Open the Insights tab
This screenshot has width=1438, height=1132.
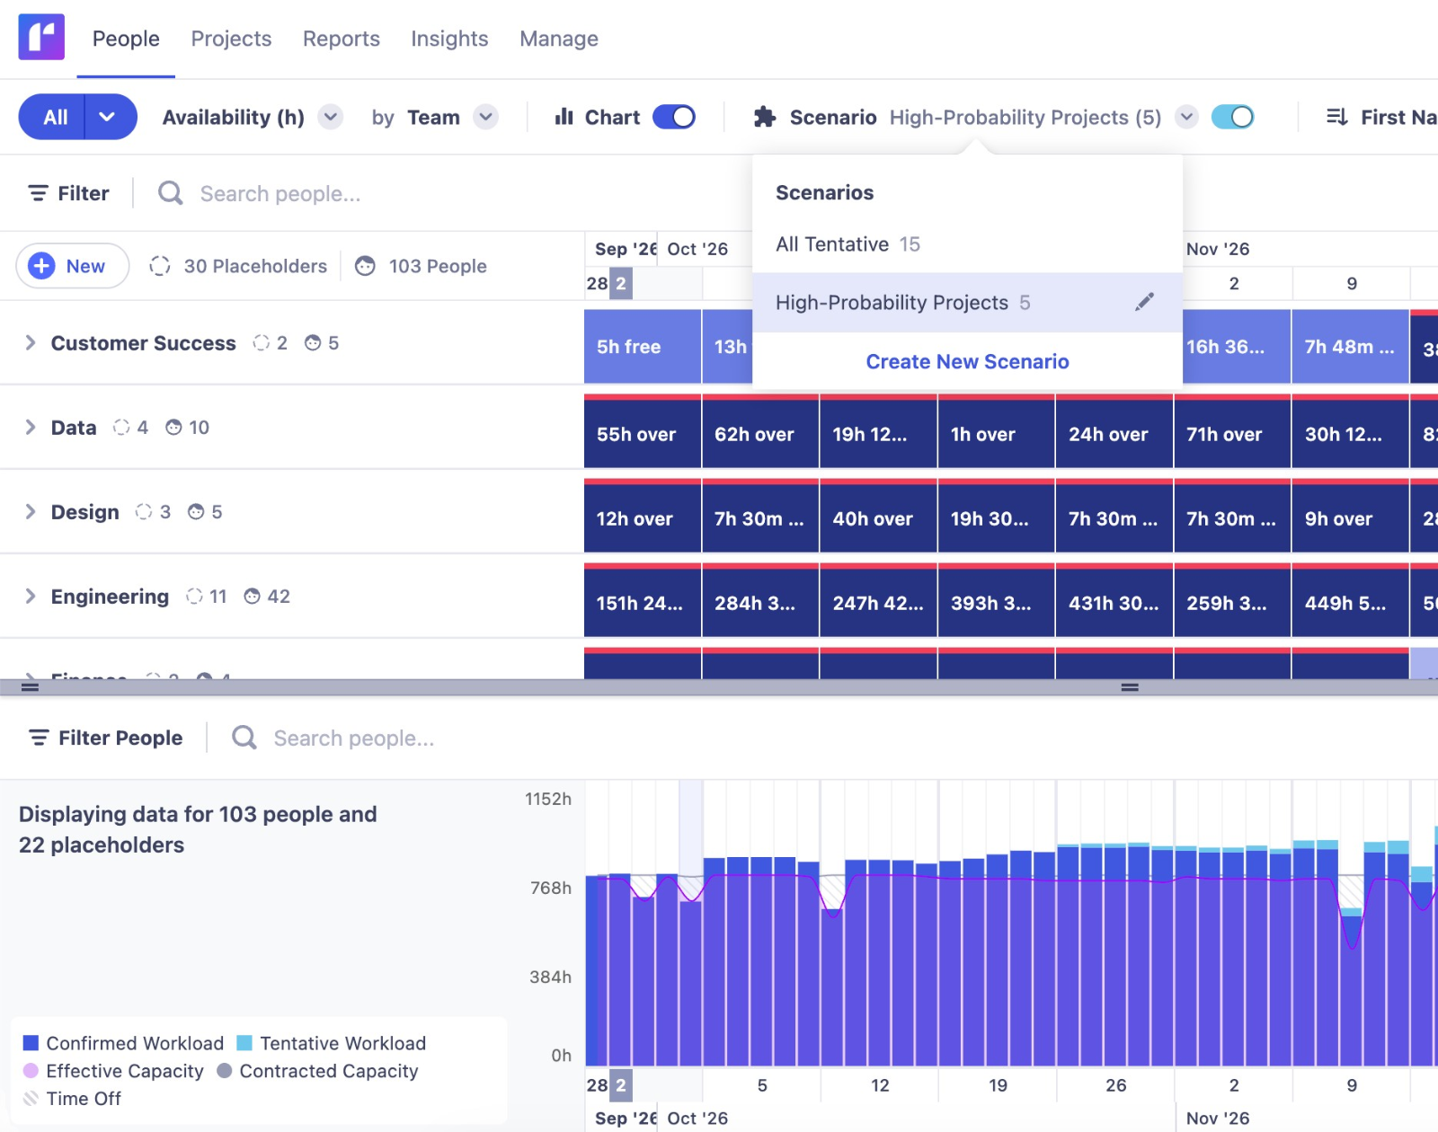(x=449, y=39)
